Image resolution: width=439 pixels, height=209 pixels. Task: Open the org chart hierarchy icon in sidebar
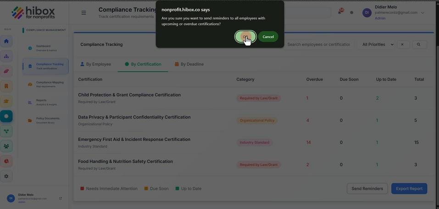click(x=6, y=56)
